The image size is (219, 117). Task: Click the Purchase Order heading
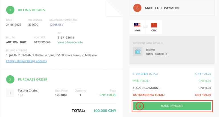[x=33, y=80]
